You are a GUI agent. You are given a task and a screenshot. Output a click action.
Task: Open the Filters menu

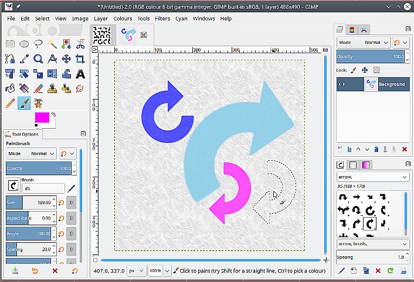[162, 19]
